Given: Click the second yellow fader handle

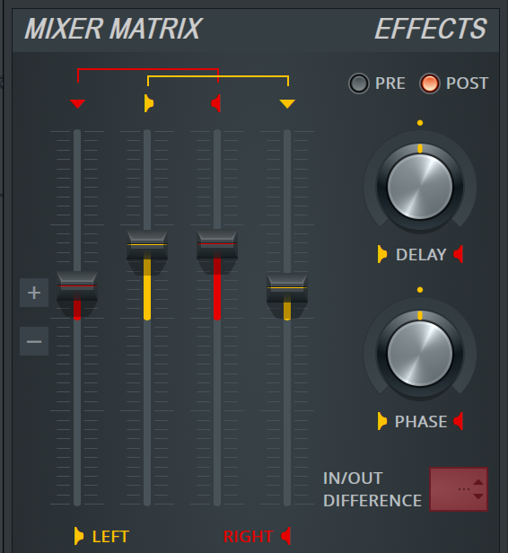Looking at the screenshot, I should coord(147,245).
